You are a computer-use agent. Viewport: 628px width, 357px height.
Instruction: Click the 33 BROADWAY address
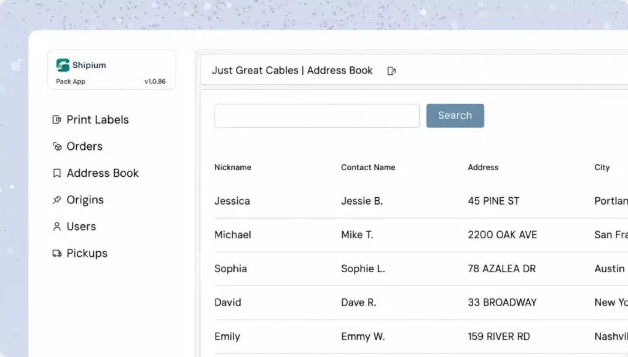tap(502, 302)
